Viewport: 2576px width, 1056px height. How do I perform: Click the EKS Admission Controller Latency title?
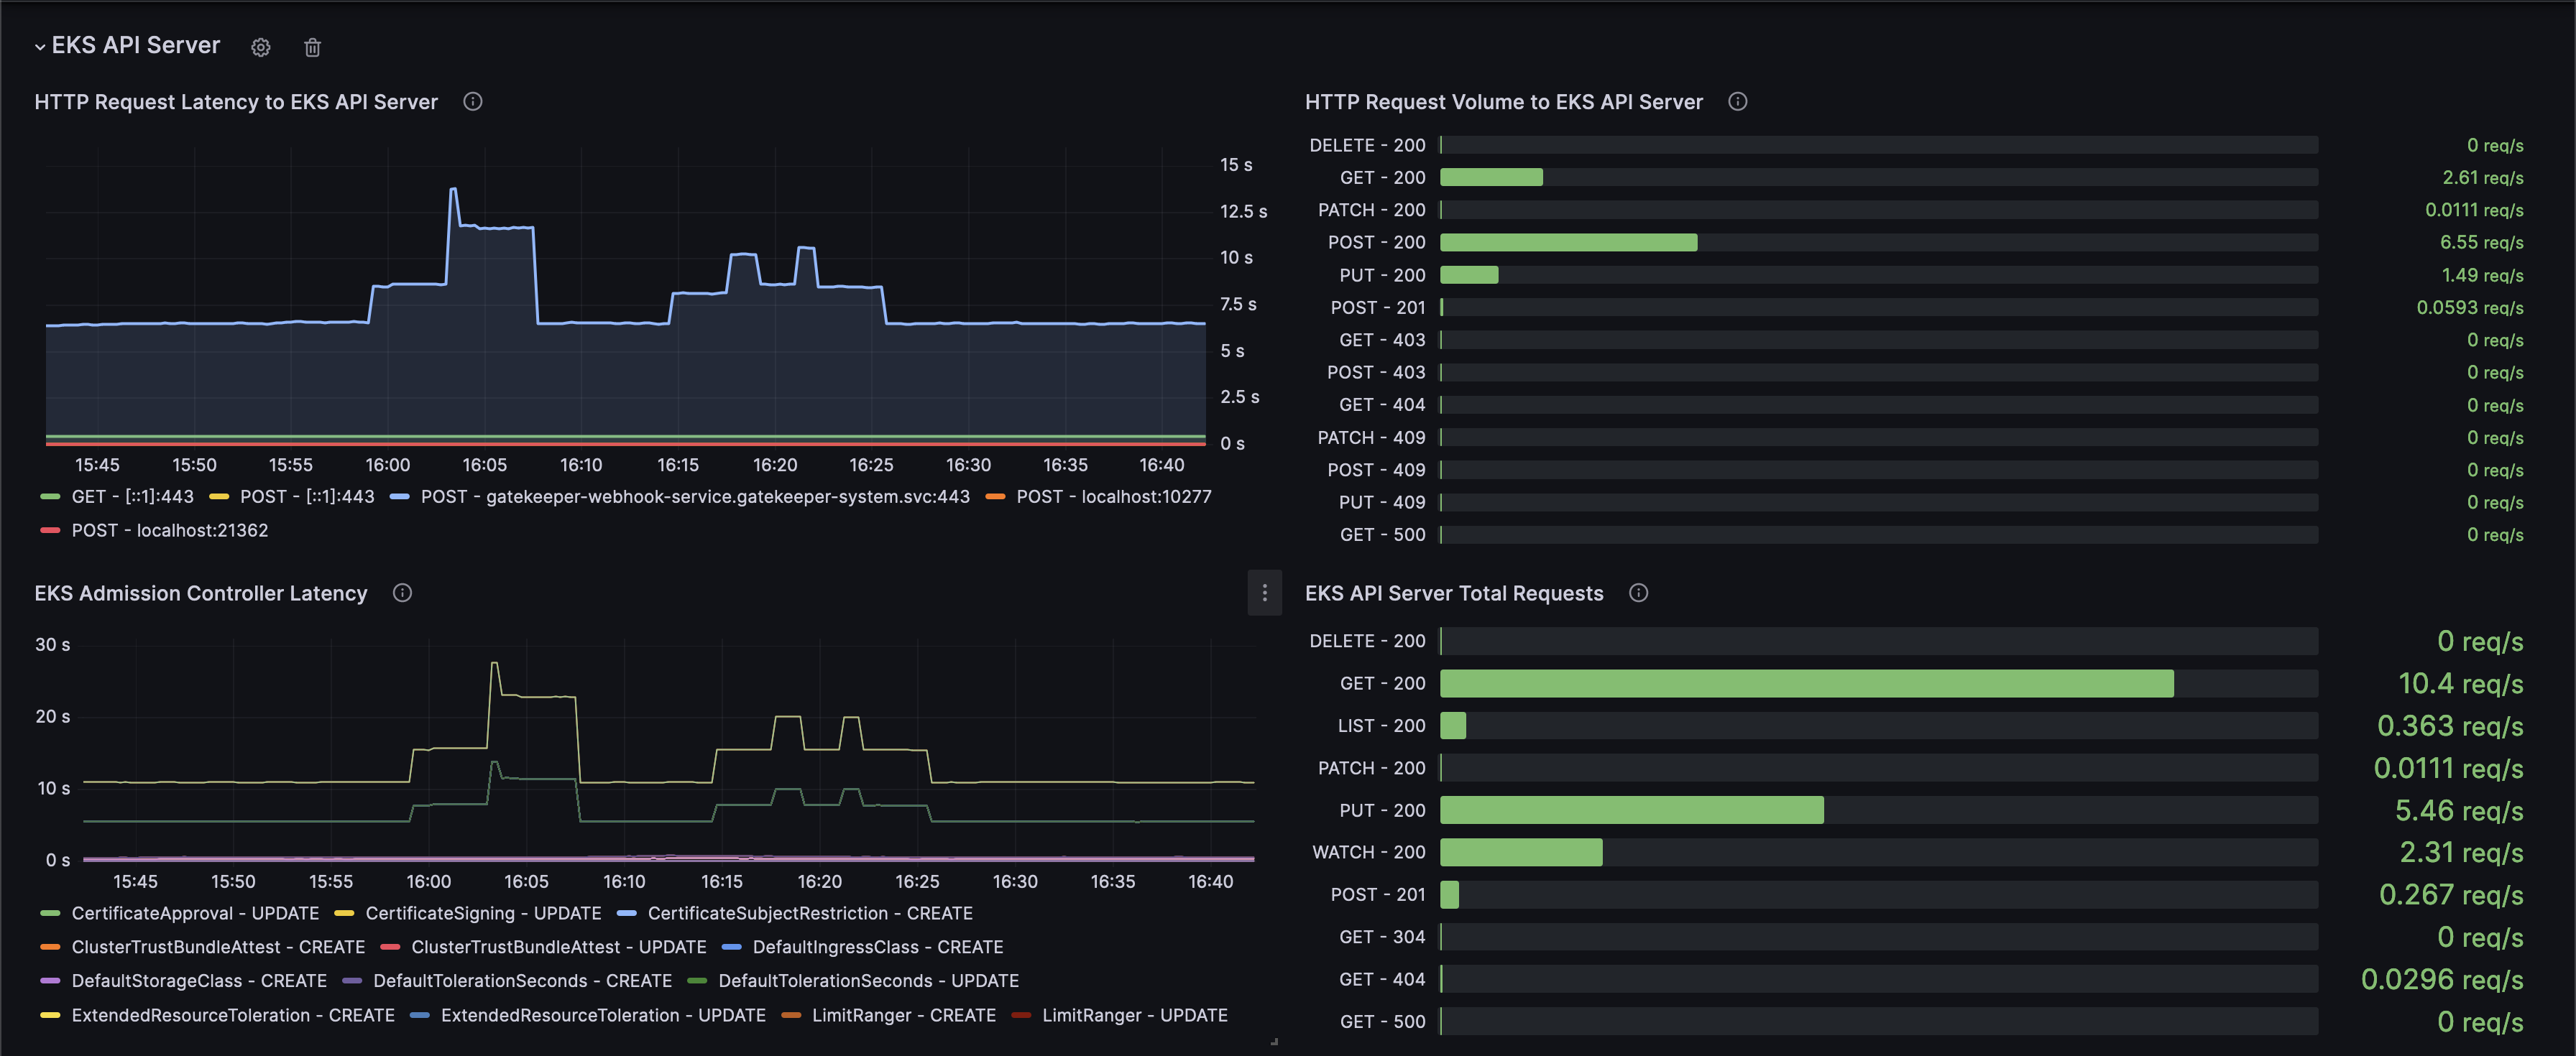(x=201, y=593)
